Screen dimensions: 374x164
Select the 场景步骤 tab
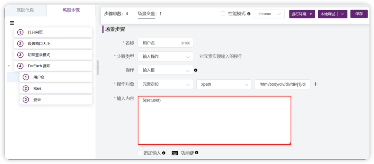click(x=71, y=10)
